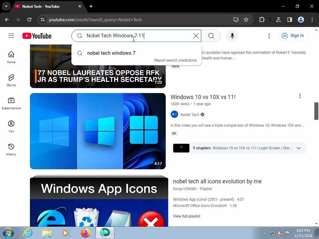Clear the search box with the X
This screenshot has height=239, width=319.
pyautogui.click(x=196, y=36)
